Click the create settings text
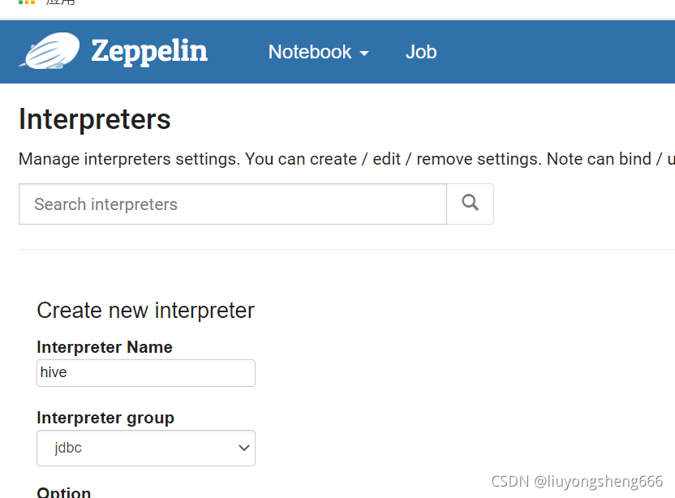The width and height of the screenshot is (675, 498). click(331, 159)
